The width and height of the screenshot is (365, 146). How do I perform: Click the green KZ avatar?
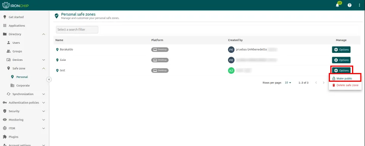(x=231, y=70)
